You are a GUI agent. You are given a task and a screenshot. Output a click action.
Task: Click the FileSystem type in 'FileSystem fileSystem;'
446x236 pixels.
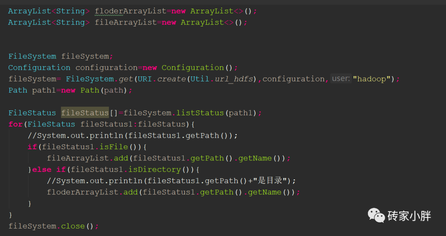tap(32, 56)
